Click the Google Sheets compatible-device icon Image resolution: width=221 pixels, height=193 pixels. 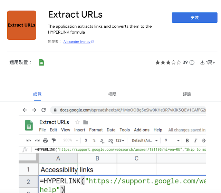click(41, 62)
